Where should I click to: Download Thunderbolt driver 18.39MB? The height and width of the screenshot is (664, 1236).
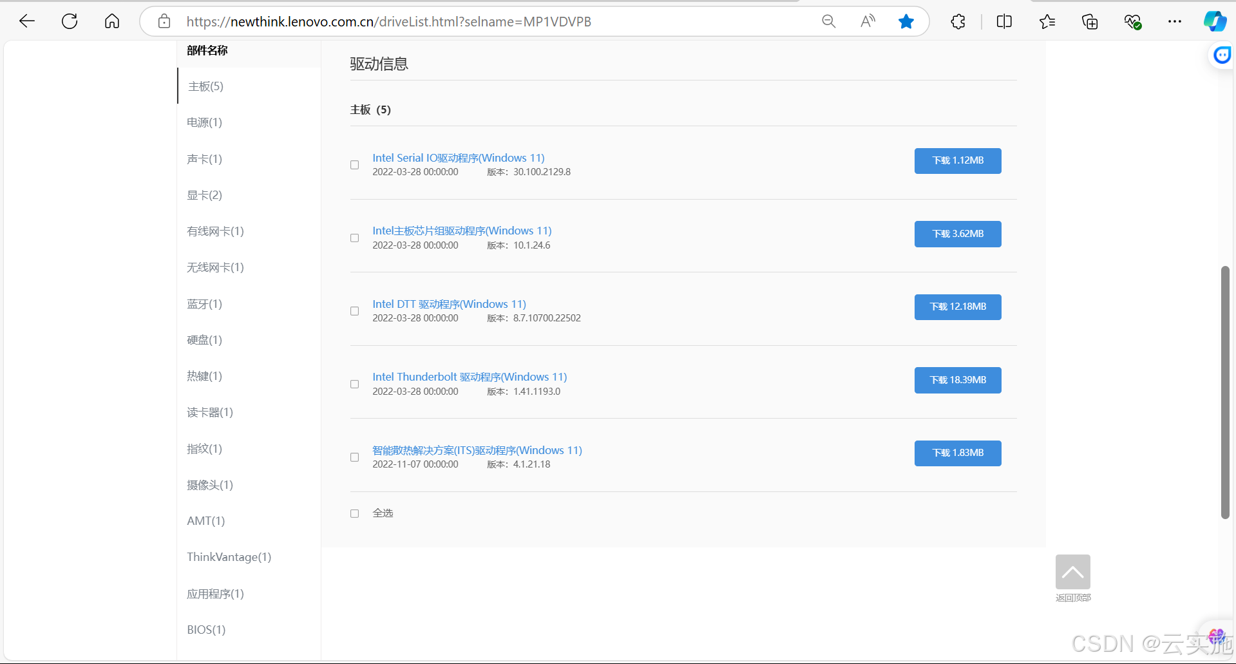click(x=958, y=380)
